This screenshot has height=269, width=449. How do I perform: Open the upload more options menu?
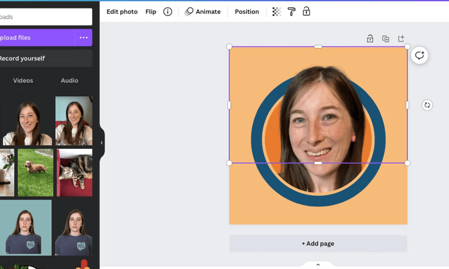tap(84, 38)
